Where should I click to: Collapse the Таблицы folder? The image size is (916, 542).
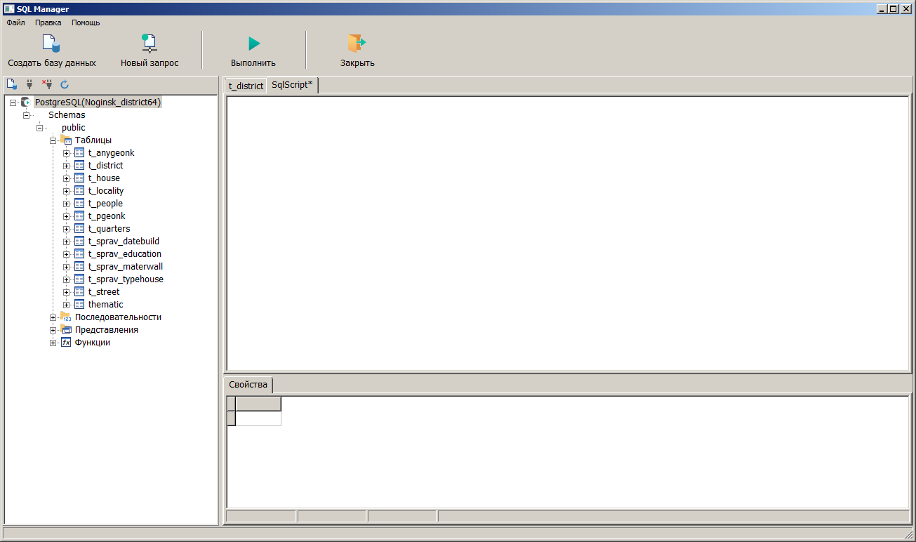pyautogui.click(x=53, y=140)
